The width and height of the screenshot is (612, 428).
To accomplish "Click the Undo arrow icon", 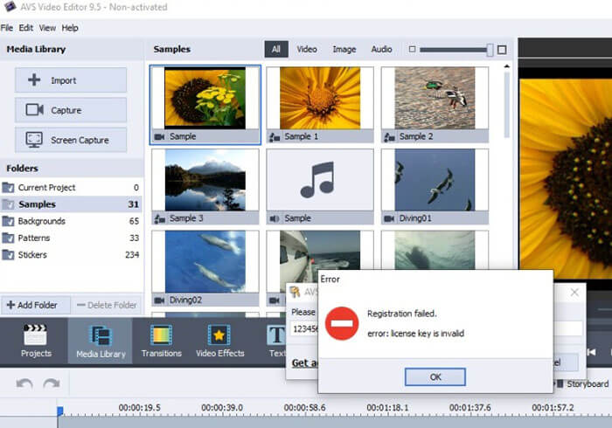I will pos(24,383).
